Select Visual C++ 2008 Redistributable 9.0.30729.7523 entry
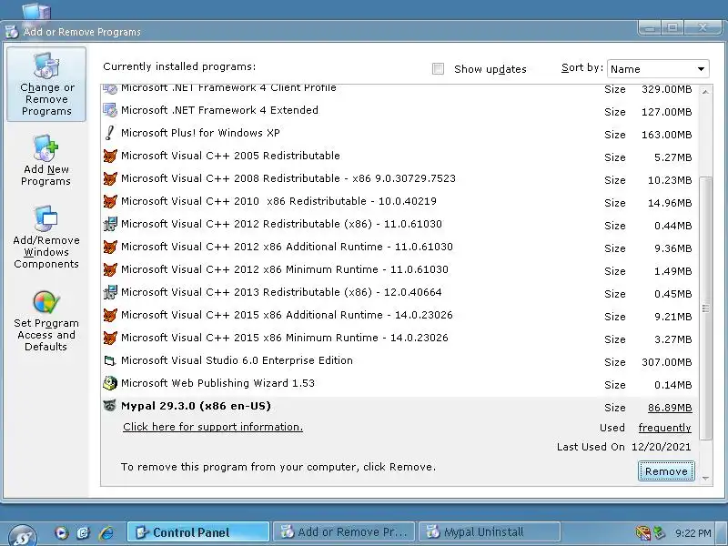The width and height of the screenshot is (728, 546). point(399,178)
